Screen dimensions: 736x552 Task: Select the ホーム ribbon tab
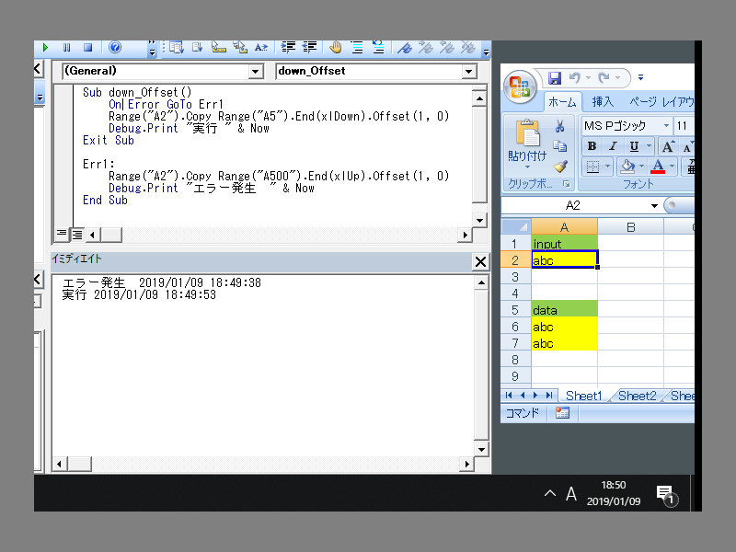tap(562, 102)
